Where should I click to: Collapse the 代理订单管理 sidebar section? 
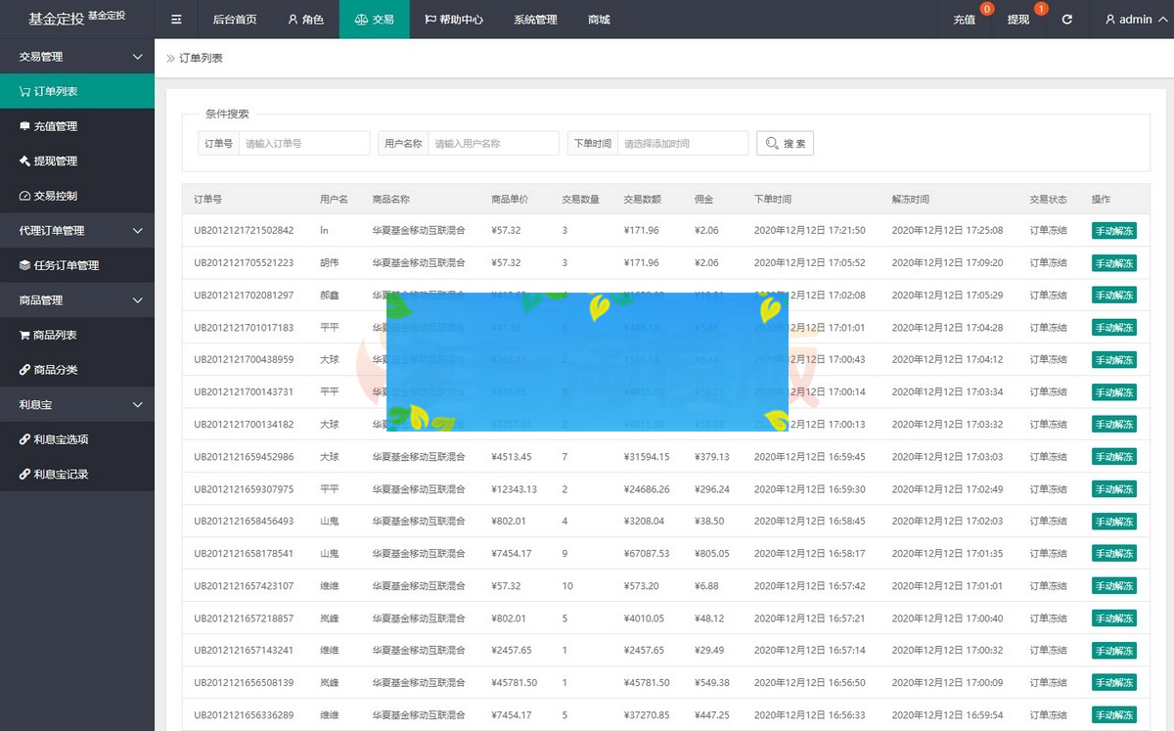click(137, 231)
